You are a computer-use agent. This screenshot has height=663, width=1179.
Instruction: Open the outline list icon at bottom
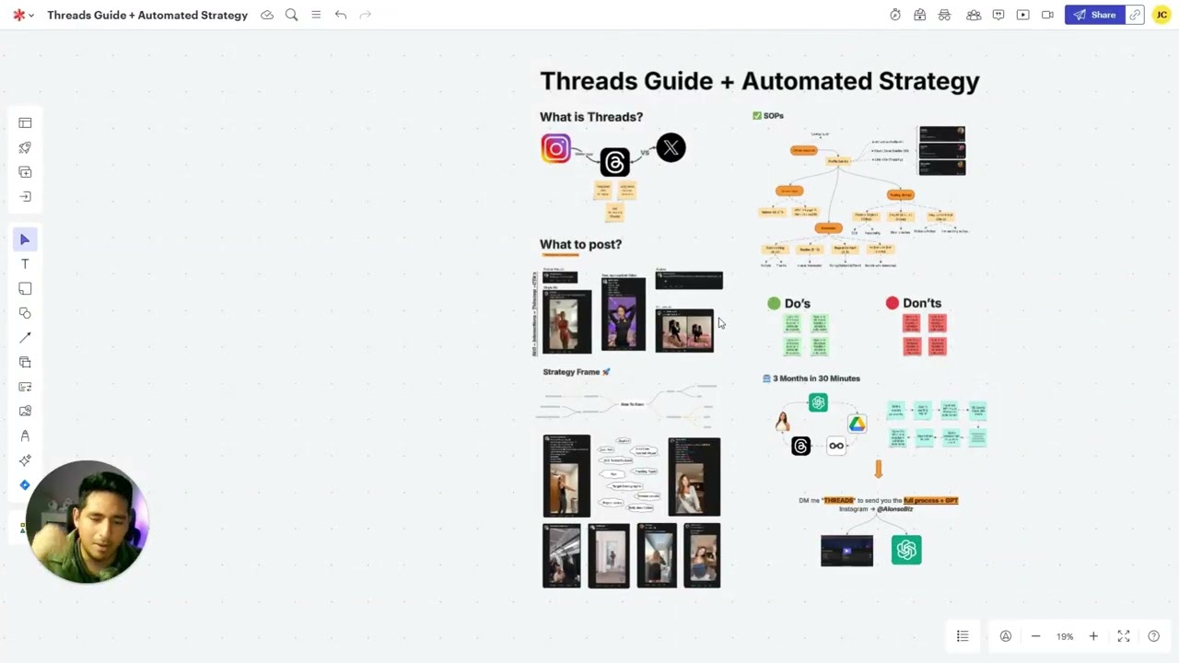click(963, 636)
